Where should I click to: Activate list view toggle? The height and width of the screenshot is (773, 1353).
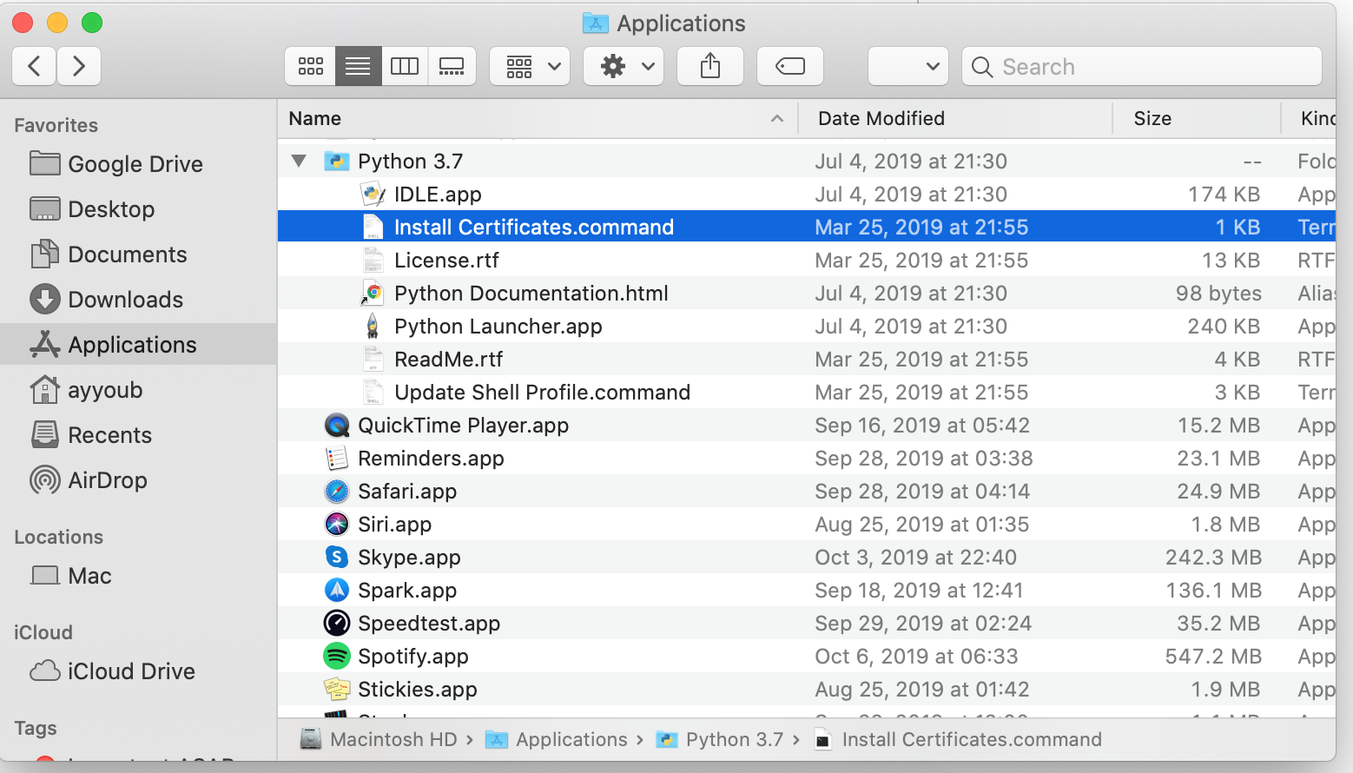358,66
